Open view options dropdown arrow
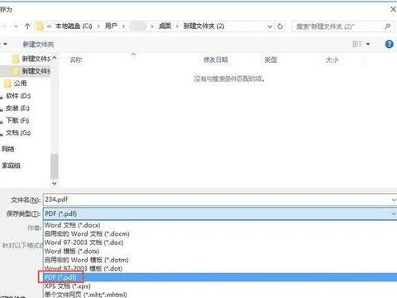The image size is (397, 298). pos(368,44)
